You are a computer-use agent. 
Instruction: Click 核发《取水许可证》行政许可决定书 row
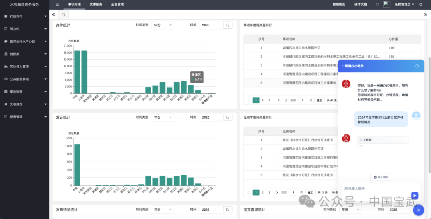pyautogui.click(x=291, y=175)
